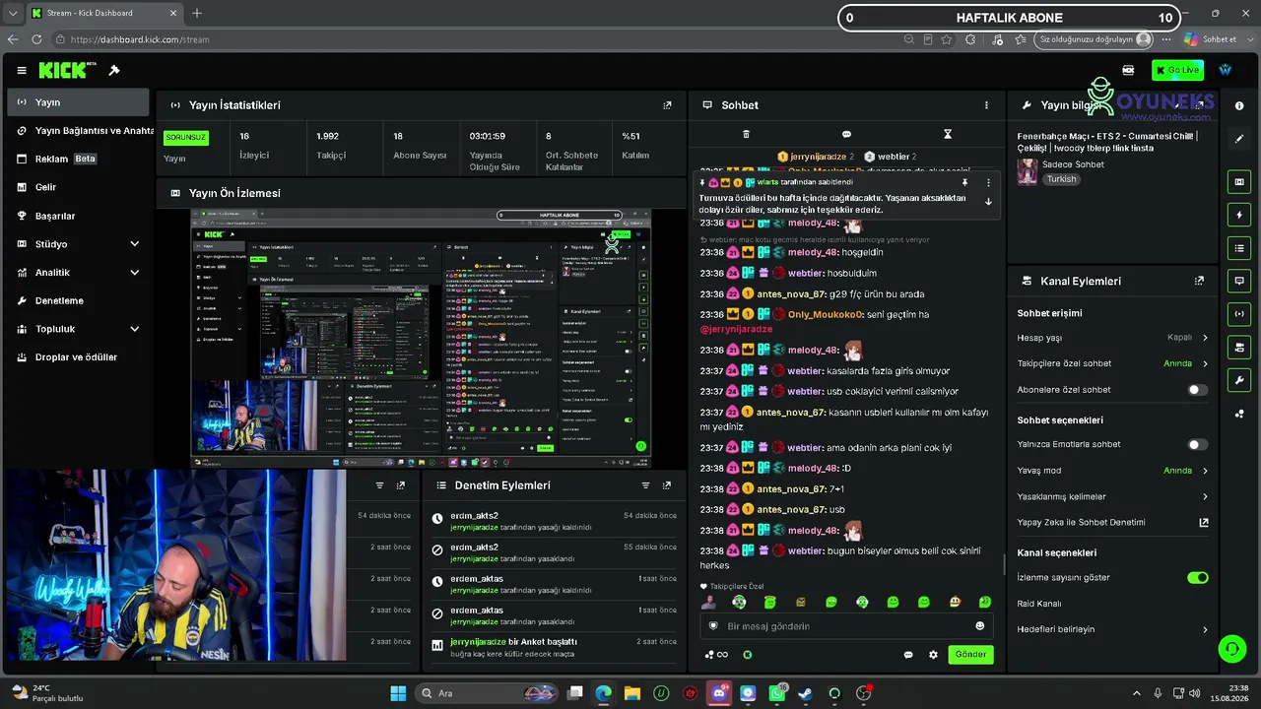Open Hesap yaşı setting chevron

1204,338
